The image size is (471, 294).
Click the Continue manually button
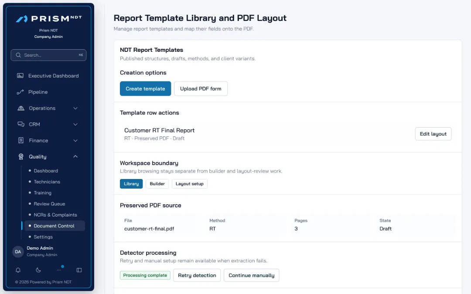[x=252, y=275]
